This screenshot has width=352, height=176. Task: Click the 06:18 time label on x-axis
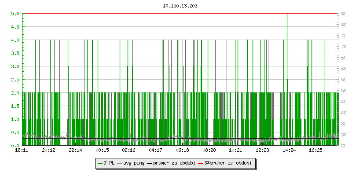pyautogui.click(x=182, y=150)
